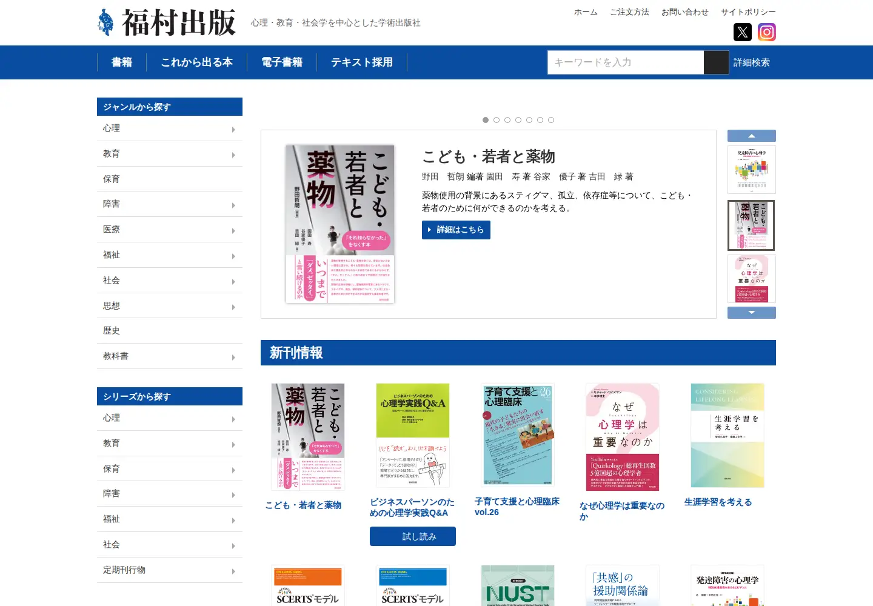Viewport: 873px width, 606px height.
Task: Open the large こども・若者と薬物 featured cover
Action: pos(340,224)
